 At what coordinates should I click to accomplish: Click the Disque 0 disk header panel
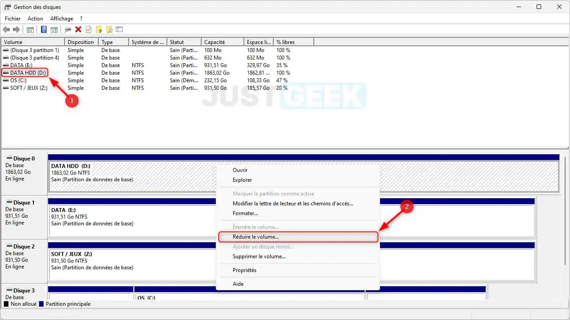24,173
